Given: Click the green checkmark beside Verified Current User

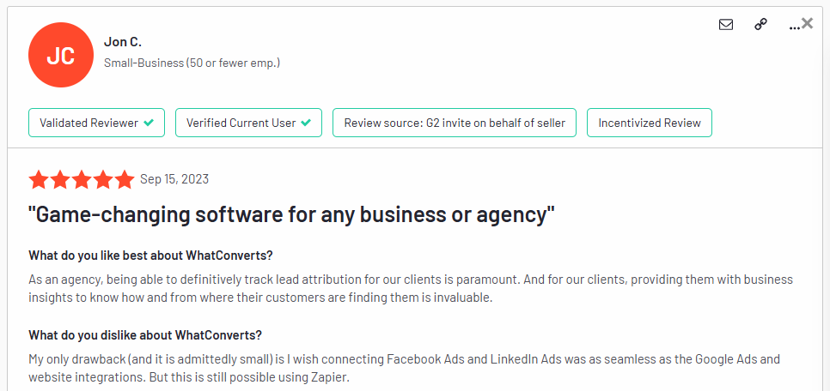Looking at the screenshot, I should [306, 123].
